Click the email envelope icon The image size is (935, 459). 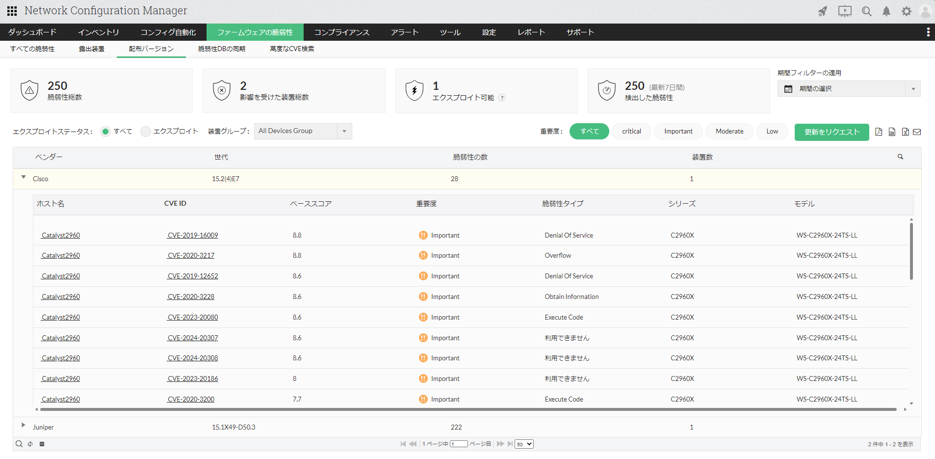point(917,132)
